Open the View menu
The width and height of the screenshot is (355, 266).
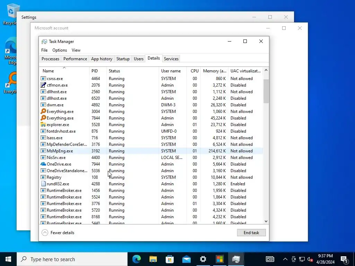click(76, 50)
